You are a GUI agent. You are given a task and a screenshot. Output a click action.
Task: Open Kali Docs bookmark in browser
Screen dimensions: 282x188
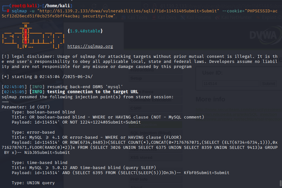click(x=164, y=17)
